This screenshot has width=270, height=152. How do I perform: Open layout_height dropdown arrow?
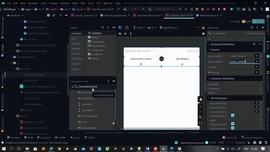click(x=256, y=61)
